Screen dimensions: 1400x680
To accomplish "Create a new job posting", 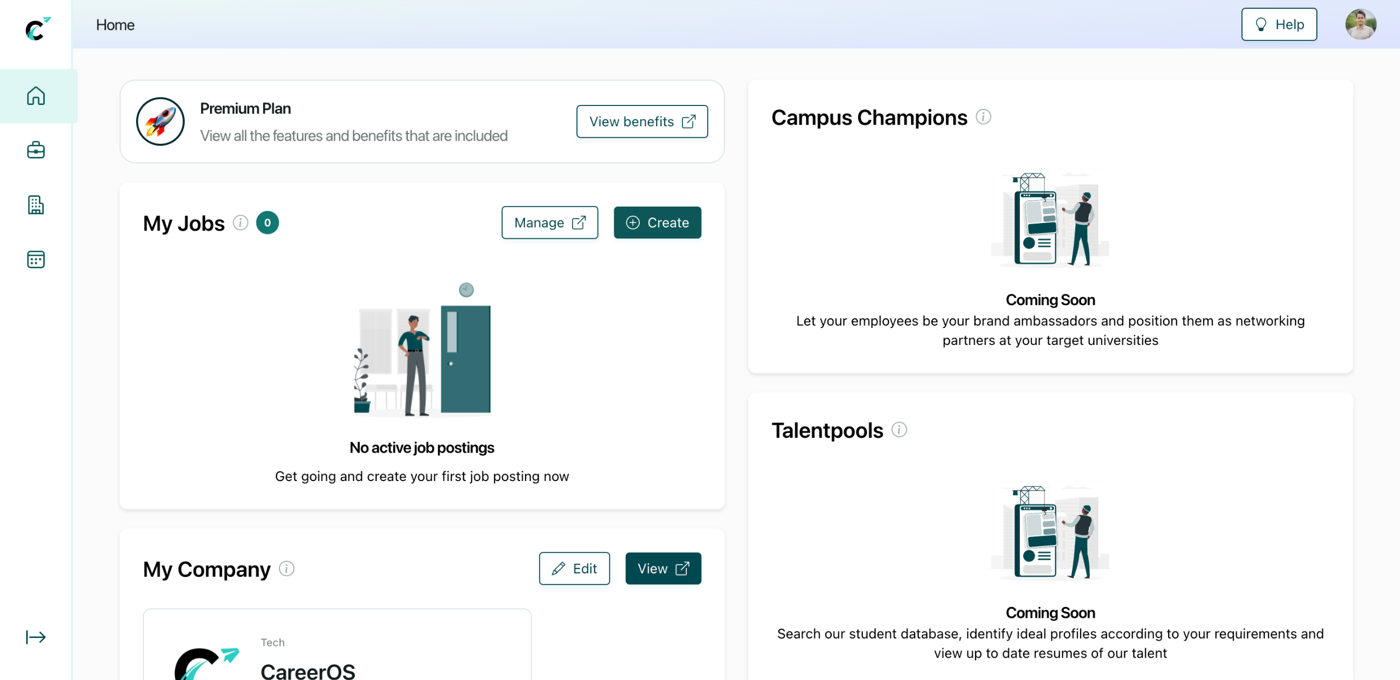I will [x=657, y=222].
